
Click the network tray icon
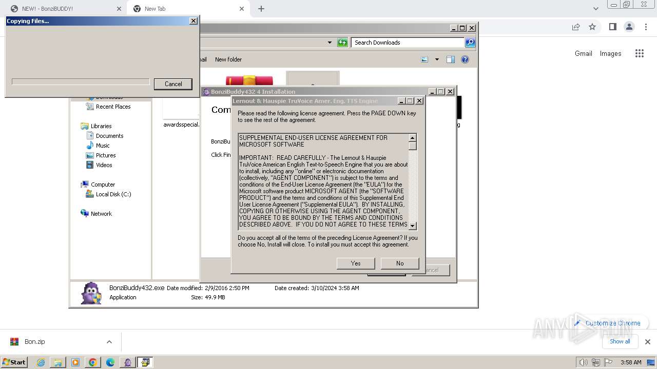(596, 362)
